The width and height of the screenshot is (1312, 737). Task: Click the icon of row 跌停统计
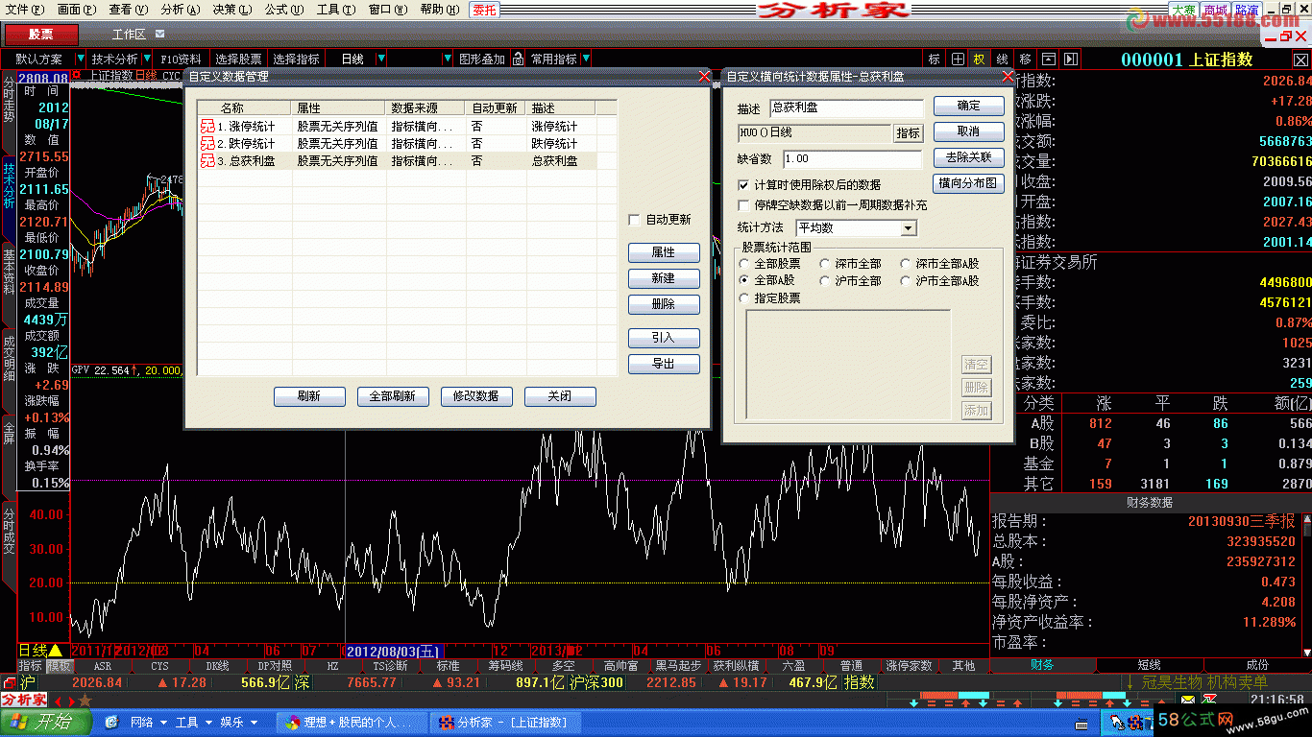pyautogui.click(x=207, y=143)
